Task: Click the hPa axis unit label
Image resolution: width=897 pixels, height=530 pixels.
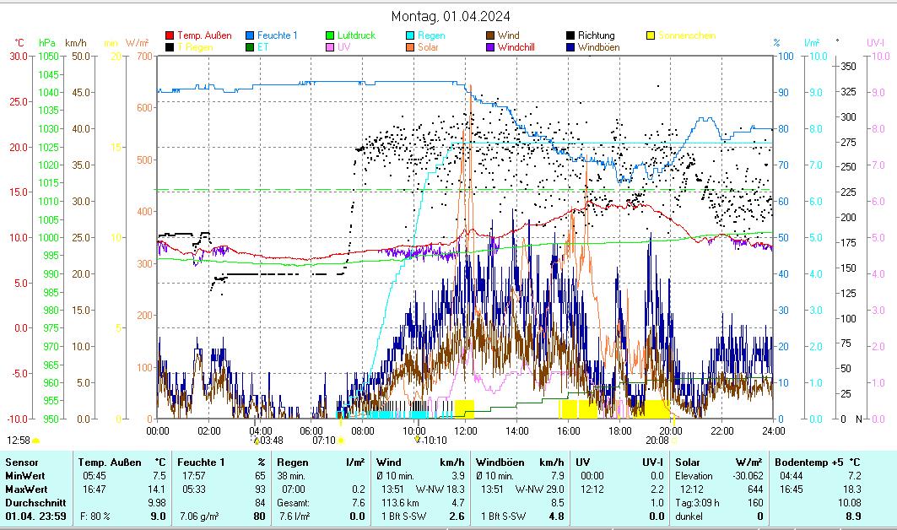Action: 46,43
